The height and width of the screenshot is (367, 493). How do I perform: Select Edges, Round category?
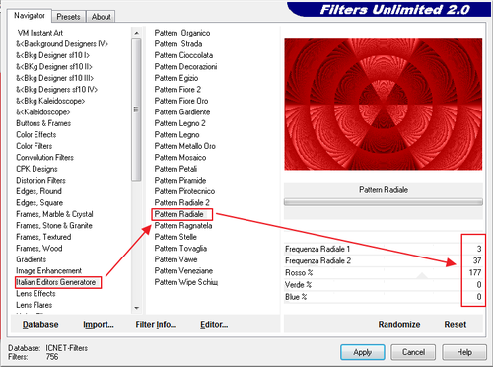pos(38,191)
